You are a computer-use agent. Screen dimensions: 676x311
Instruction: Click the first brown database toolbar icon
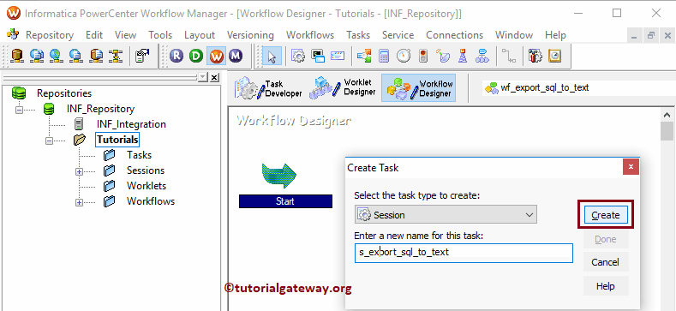click(17, 56)
